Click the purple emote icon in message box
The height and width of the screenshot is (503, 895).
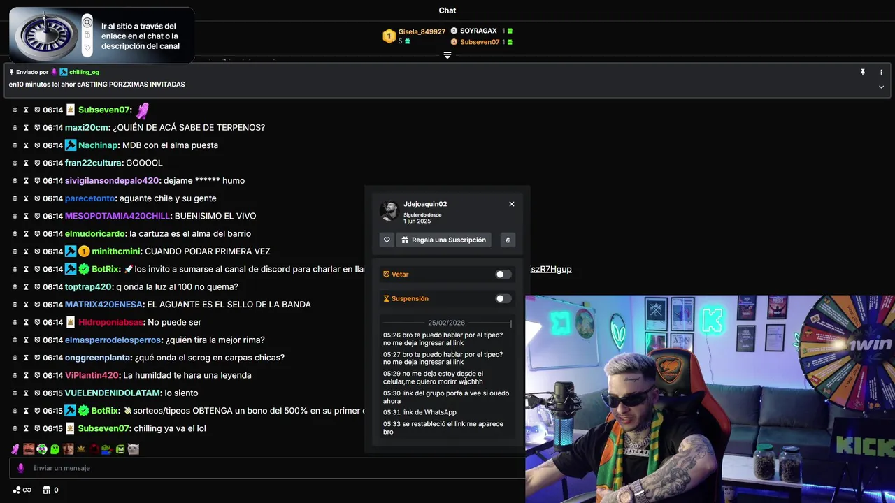(x=20, y=468)
